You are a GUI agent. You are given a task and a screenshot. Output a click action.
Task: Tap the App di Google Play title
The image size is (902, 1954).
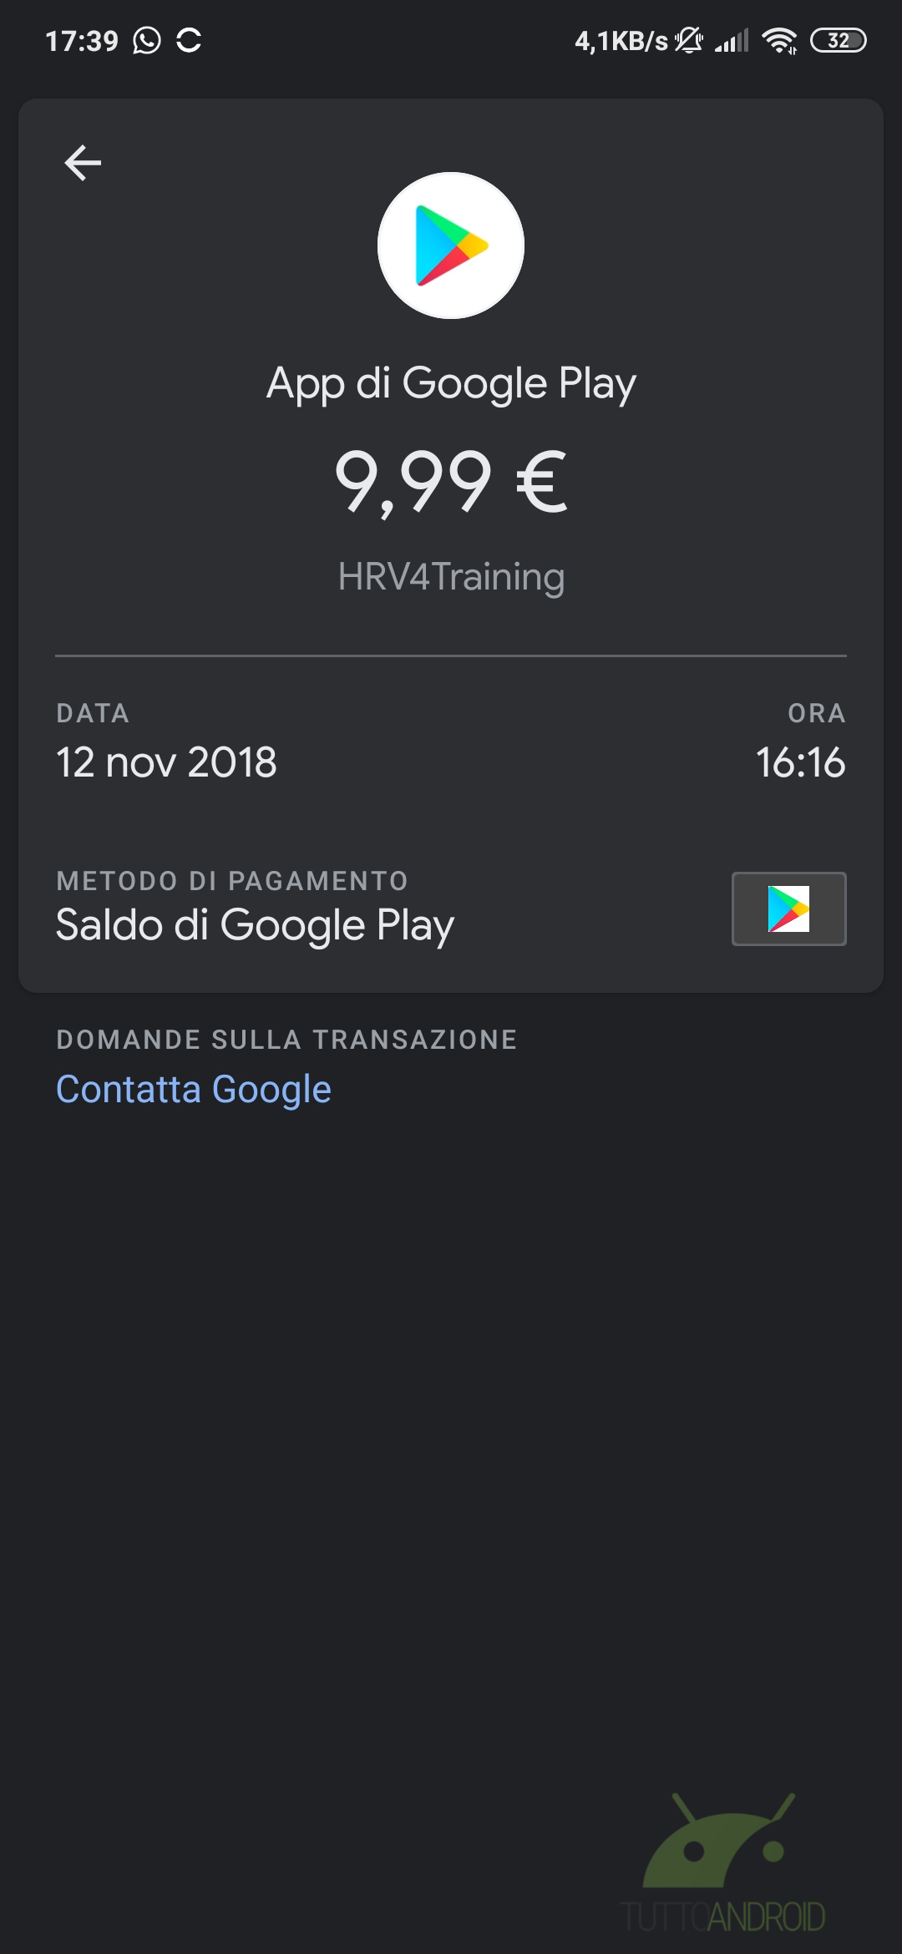coord(451,384)
